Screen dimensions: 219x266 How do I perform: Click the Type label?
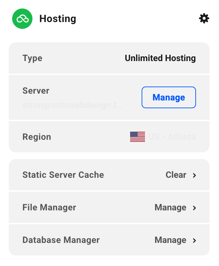tap(32, 58)
